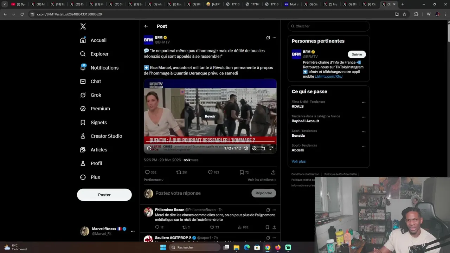Open Profil page

tap(91, 163)
